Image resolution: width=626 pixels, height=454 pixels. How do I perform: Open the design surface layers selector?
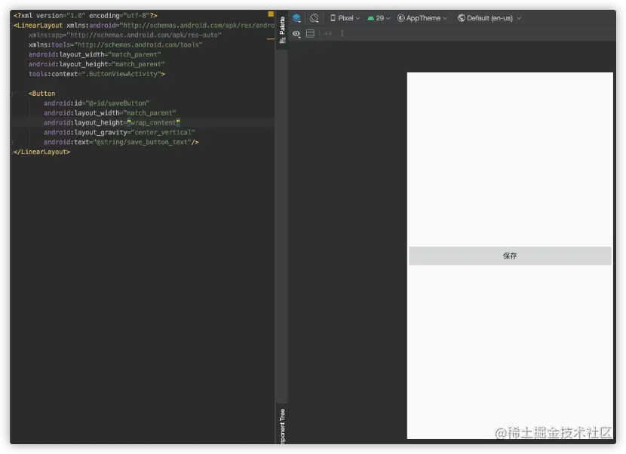coord(296,18)
